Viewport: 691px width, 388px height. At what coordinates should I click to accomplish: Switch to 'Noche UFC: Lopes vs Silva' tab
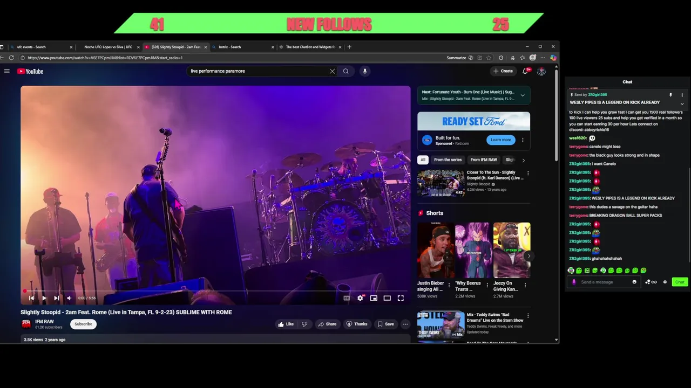tap(108, 47)
